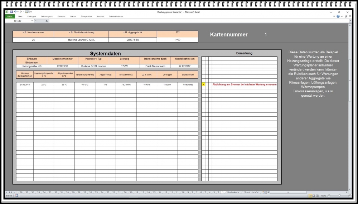Switch to the Masterkarte sheet tab

(233, 192)
